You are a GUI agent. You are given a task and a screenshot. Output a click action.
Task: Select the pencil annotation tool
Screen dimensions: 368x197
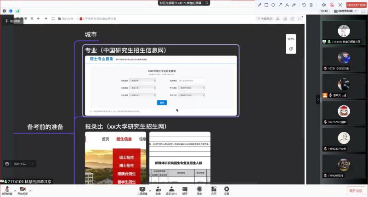(x=259, y=5)
